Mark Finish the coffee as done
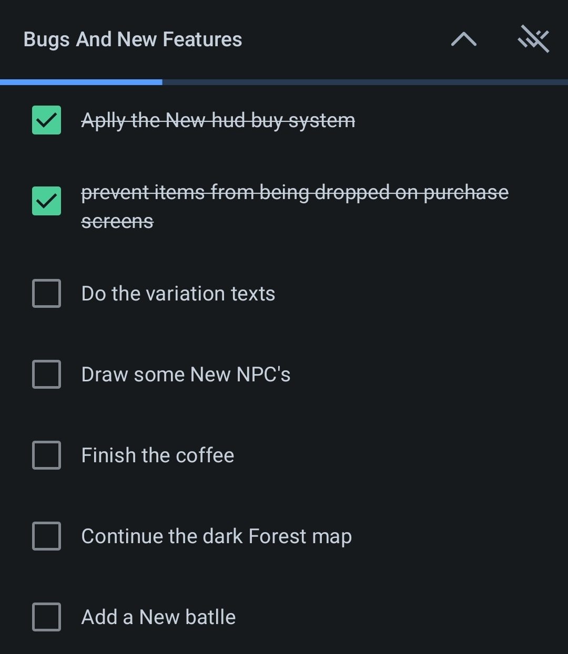The width and height of the screenshot is (568, 654). pos(46,455)
